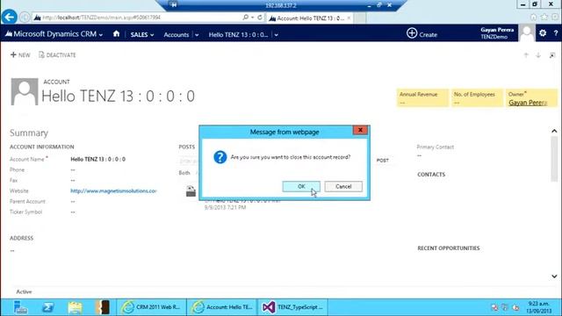Click the CRM Home icon
The width and height of the screenshot is (562, 316).
pyautogui.click(x=116, y=33)
